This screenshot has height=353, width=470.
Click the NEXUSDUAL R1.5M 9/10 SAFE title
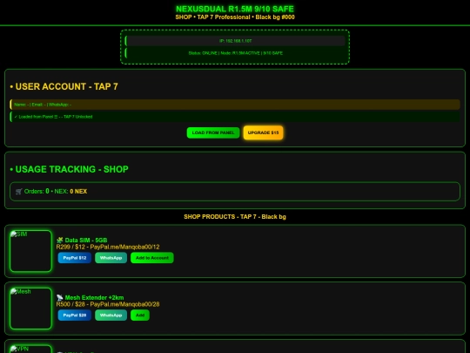coord(235,9)
